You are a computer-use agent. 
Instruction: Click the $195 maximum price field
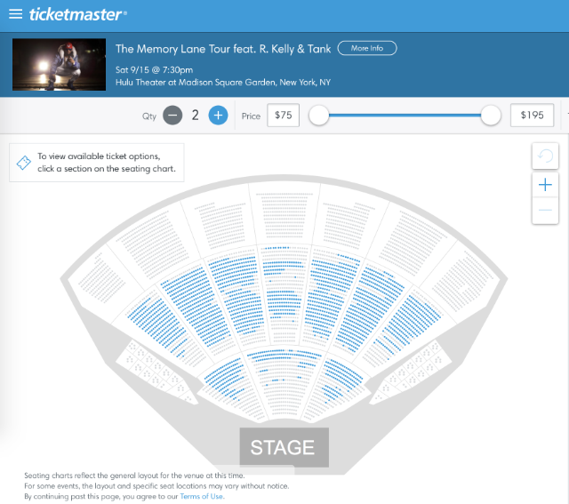(533, 115)
